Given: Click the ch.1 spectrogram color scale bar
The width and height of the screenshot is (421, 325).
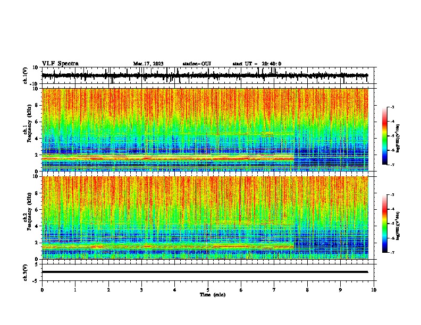Looking at the screenshot, I should (384, 136).
